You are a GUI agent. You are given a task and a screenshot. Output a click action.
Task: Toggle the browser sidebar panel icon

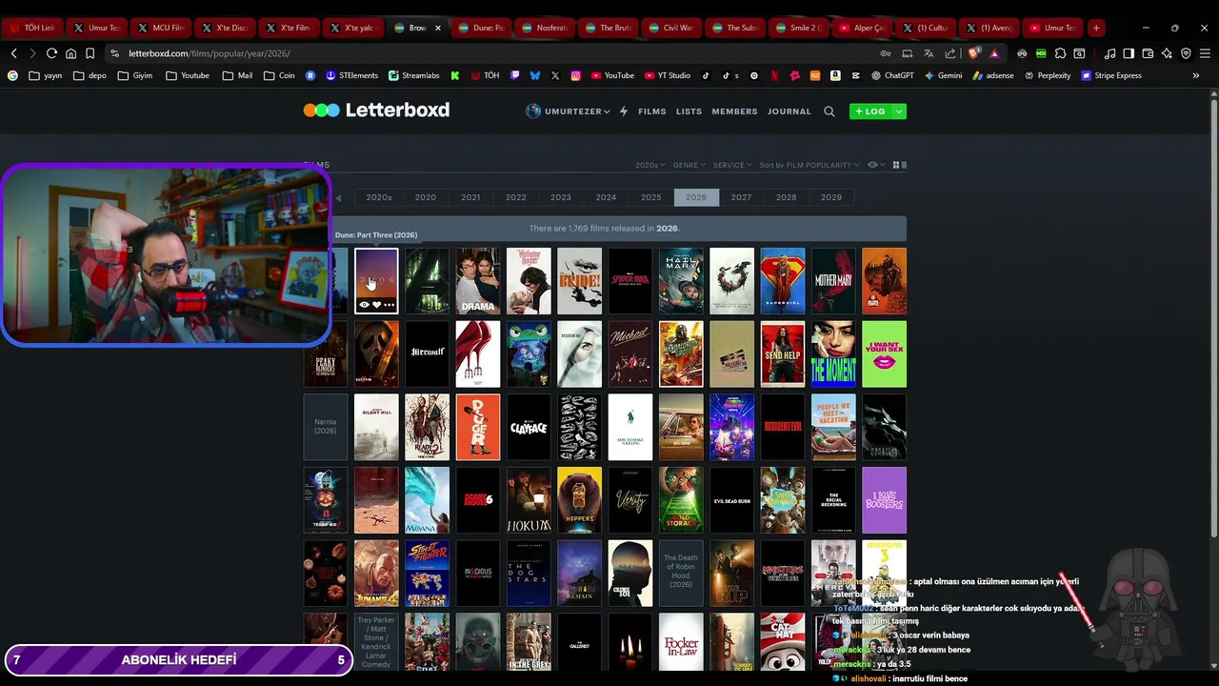[1129, 53]
